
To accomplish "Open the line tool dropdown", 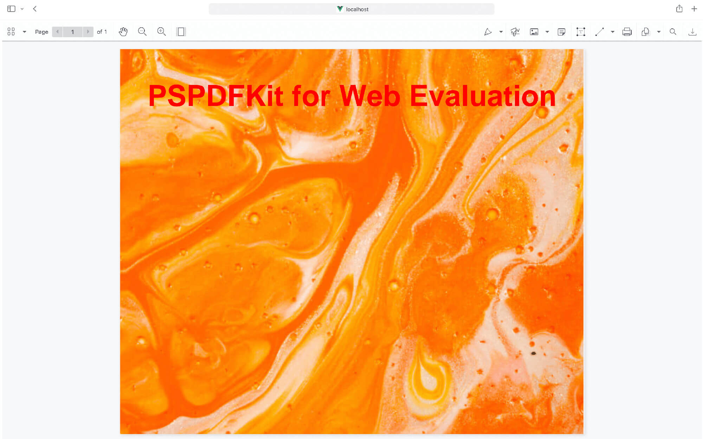I will pos(612,32).
